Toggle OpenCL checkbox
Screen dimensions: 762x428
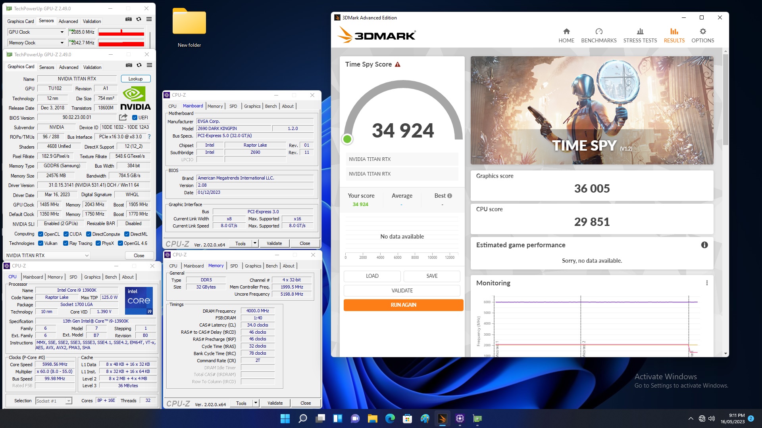(40, 234)
